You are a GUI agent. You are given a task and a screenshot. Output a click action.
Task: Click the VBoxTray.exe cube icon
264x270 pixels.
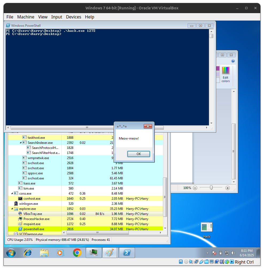(20, 214)
